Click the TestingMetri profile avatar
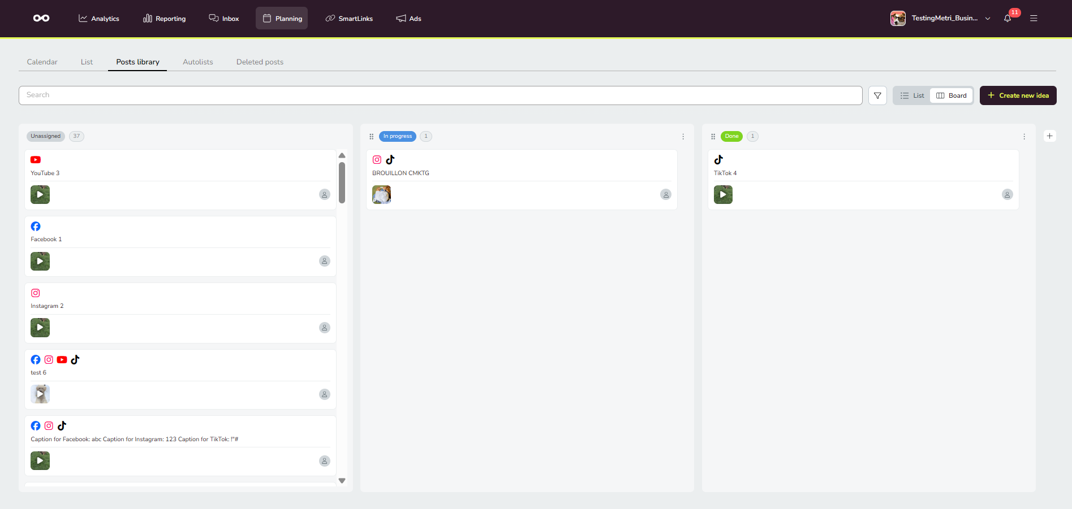Image resolution: width=1072 pixels, height=509 pixels. click(898, 18)
